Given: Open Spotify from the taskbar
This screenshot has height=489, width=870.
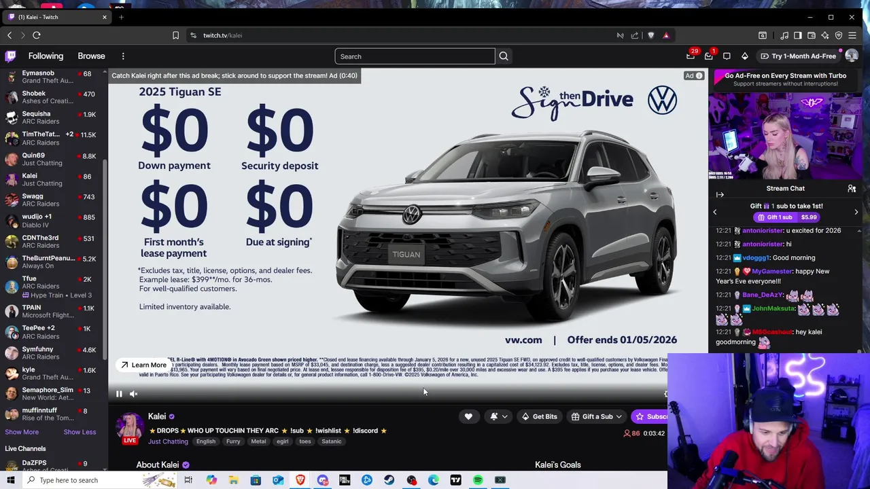Looking at the screenshot, I should tap(478, 480).
